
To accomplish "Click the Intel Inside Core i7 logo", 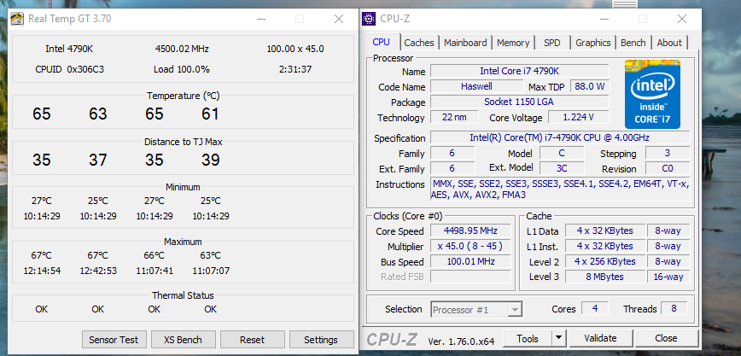I will coord(652,94).
